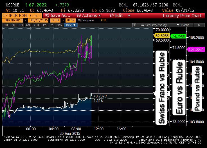Image resolution: width=207 pixels, height=148 pixels.
Task: Click the 70.0000 axis label
Action: (x=162, y=30)
